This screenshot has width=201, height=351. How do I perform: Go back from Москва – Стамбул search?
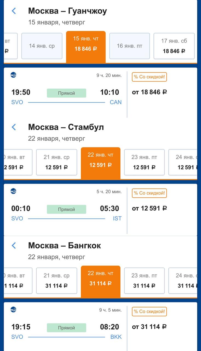(x=14, y=127)
